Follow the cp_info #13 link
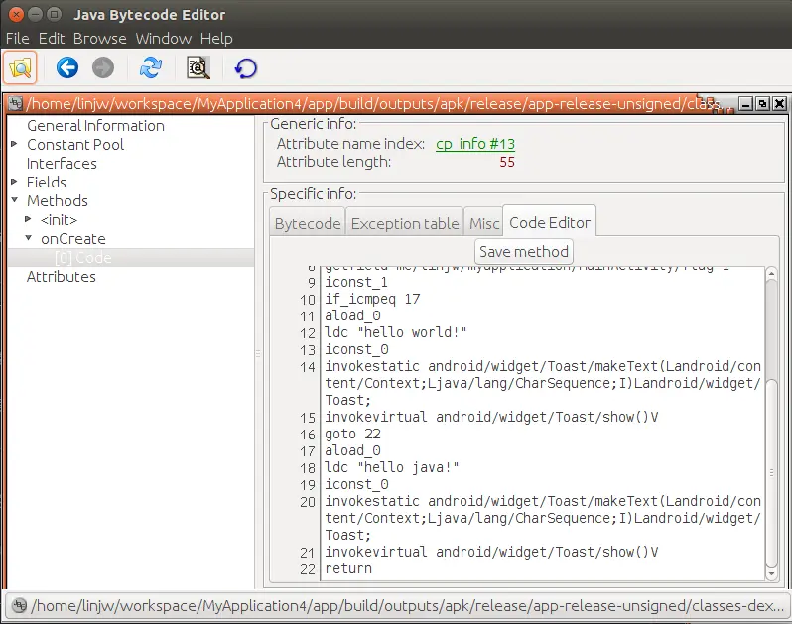The image size is (792, 624). 475,144
